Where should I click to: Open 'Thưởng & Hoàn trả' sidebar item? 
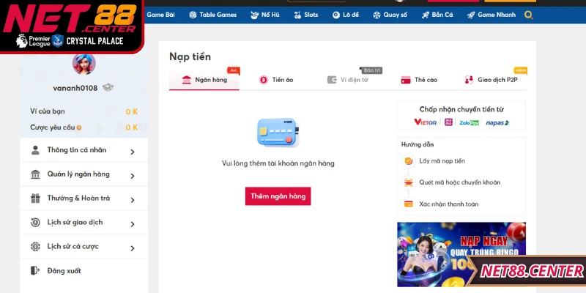pyautogui.click(x=78, y=199)
